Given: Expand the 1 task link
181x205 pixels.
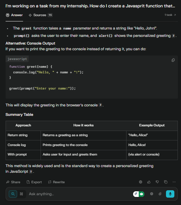Looking at the screenshot, I should (x=170, y=15).
